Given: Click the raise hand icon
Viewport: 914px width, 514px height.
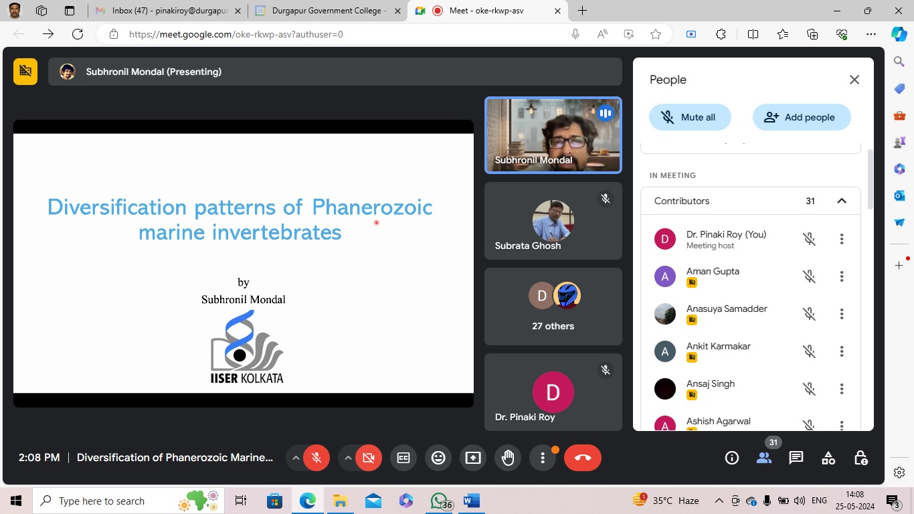Looking at the screenshot, I should coord(508,458).
